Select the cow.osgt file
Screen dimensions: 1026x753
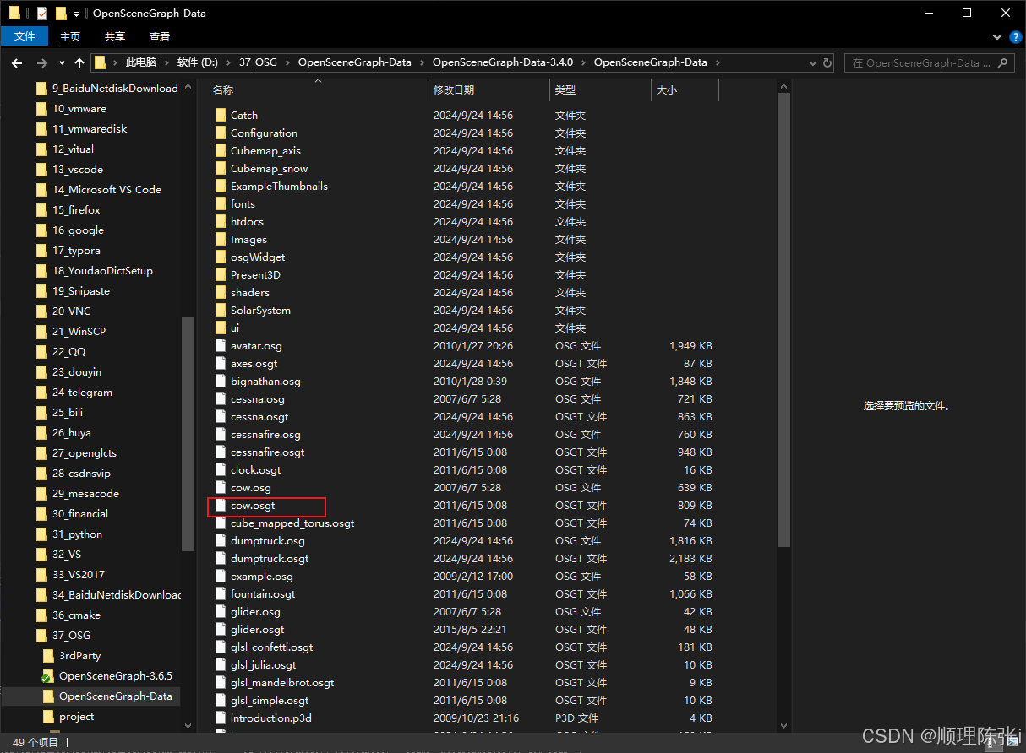click(x=253, y=505)
